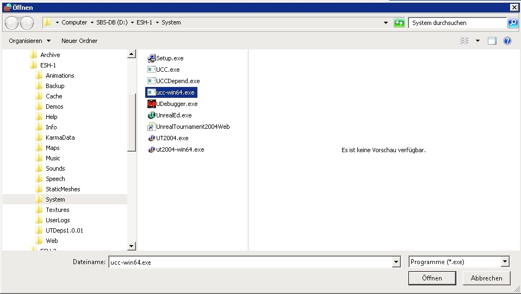
Task: Select the UDebugger.exe icon
Action: (x=152, y=104)
